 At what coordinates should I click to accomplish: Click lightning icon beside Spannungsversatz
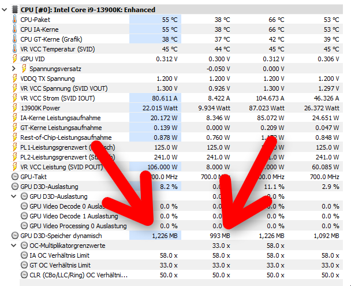[x=24, y=69]
